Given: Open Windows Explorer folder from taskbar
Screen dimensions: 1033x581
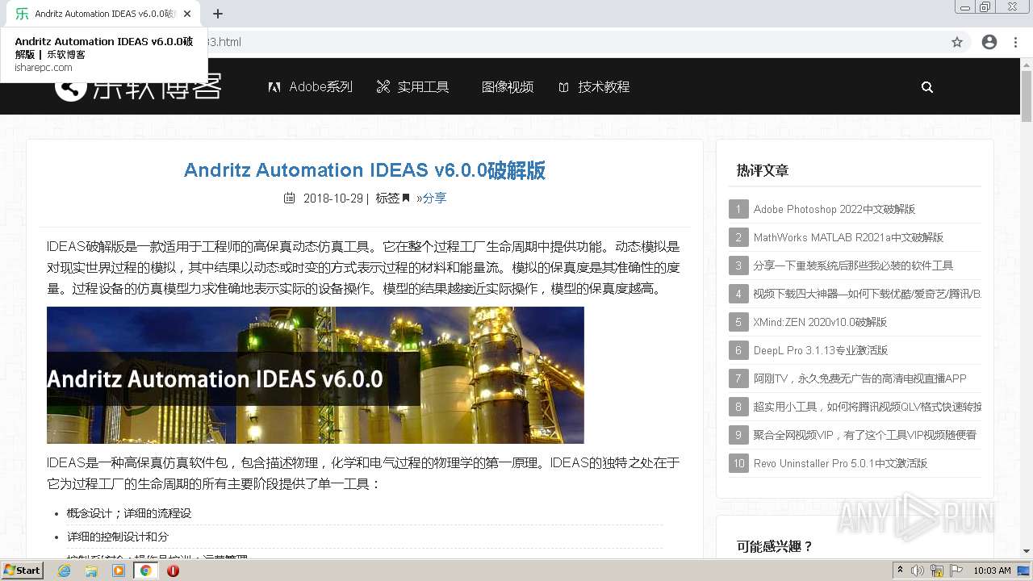Looking at the screenshot, I should point(91,571).
